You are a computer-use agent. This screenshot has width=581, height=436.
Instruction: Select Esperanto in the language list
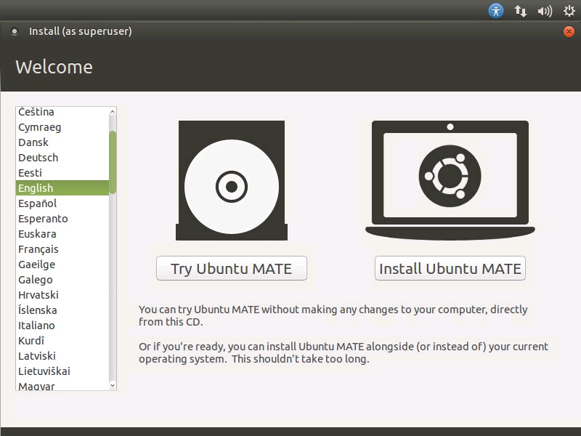point(62,219)
